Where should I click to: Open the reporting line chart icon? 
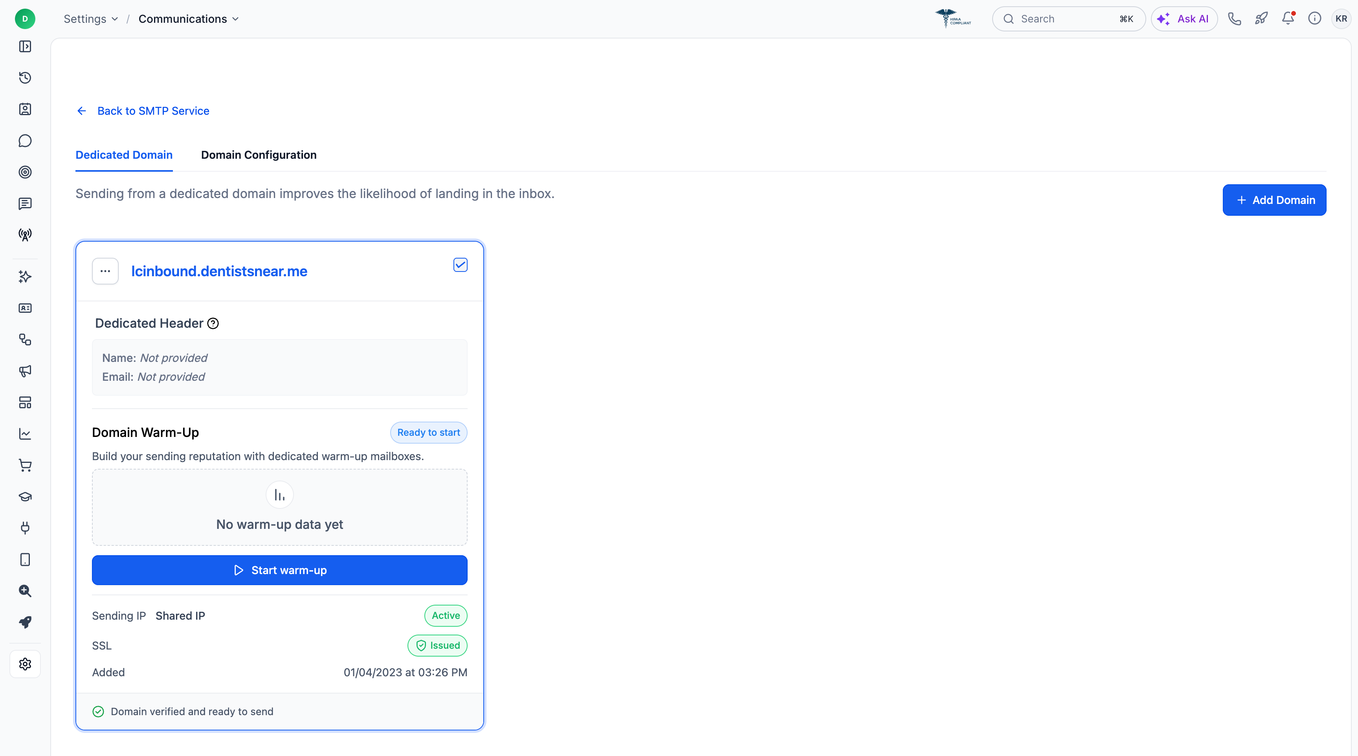25,434
